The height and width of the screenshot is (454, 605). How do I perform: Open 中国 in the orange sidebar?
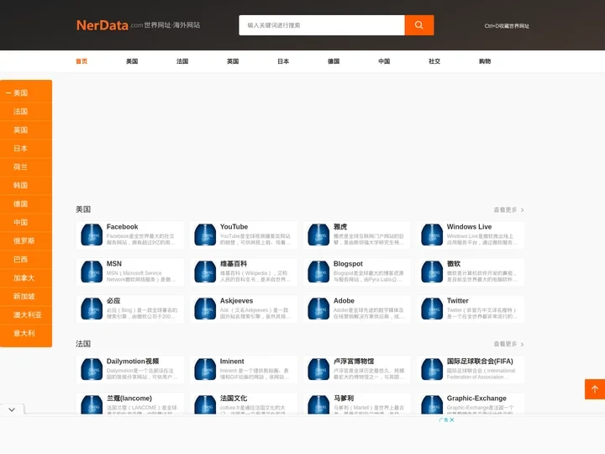click(26, 222)
